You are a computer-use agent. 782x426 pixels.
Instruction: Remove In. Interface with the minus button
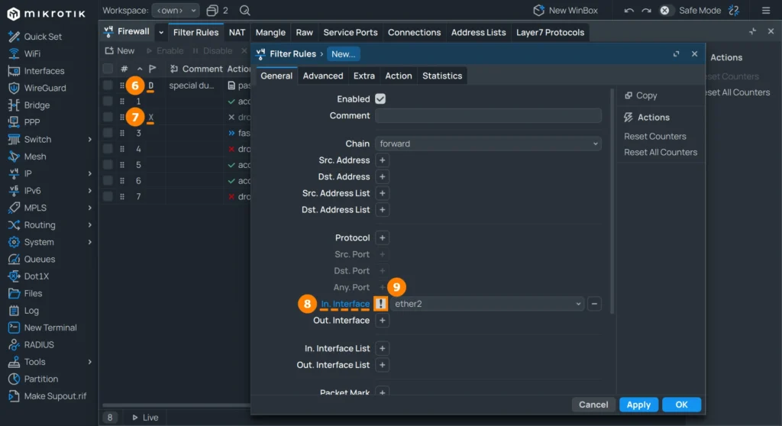click(x=594, y=303)
